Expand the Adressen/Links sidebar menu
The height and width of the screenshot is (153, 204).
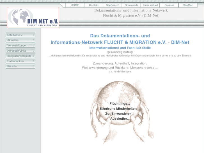20,51
